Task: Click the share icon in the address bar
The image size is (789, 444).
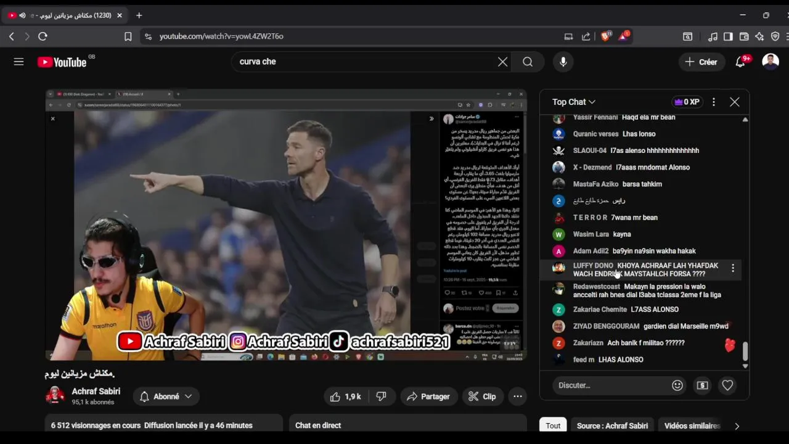Action: click(x=586, y=36)
